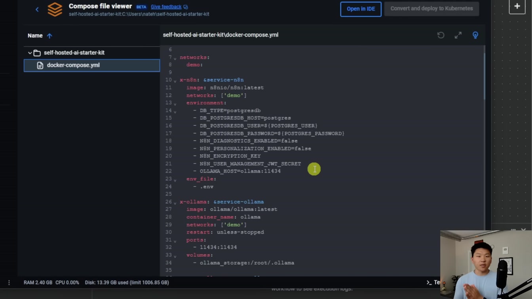Fold the x-n8n block at line 10
Screen dimensions: 532x299
(x=175, y=81)
